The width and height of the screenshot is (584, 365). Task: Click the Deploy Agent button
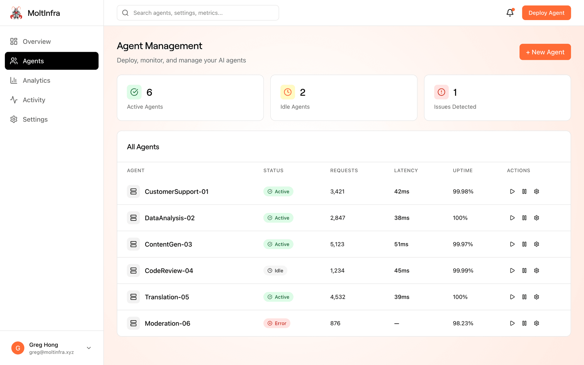click(546, 13)
